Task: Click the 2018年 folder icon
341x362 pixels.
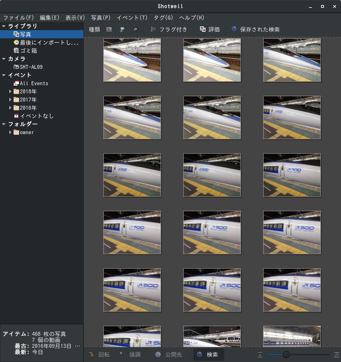Action: [x=16, y=92]
